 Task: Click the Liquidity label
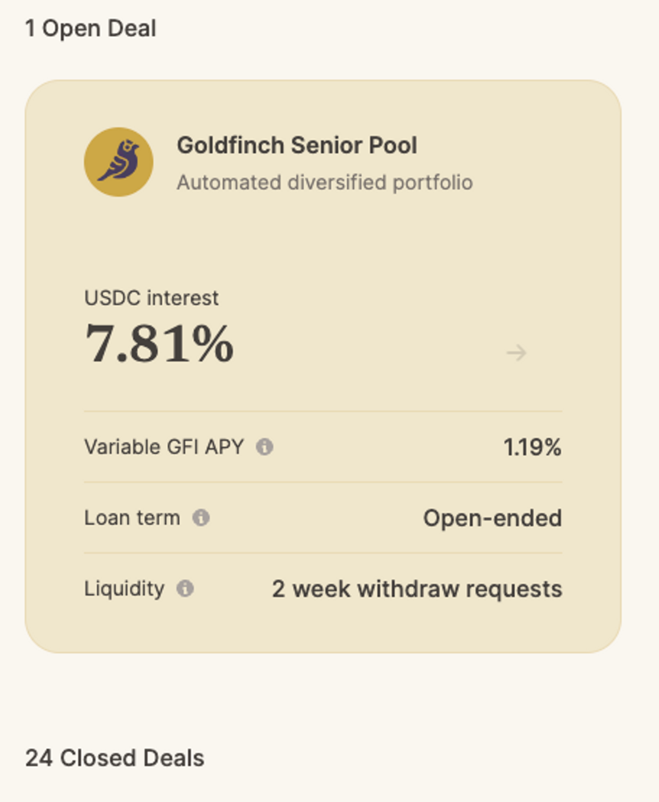[x=124, y=588]
